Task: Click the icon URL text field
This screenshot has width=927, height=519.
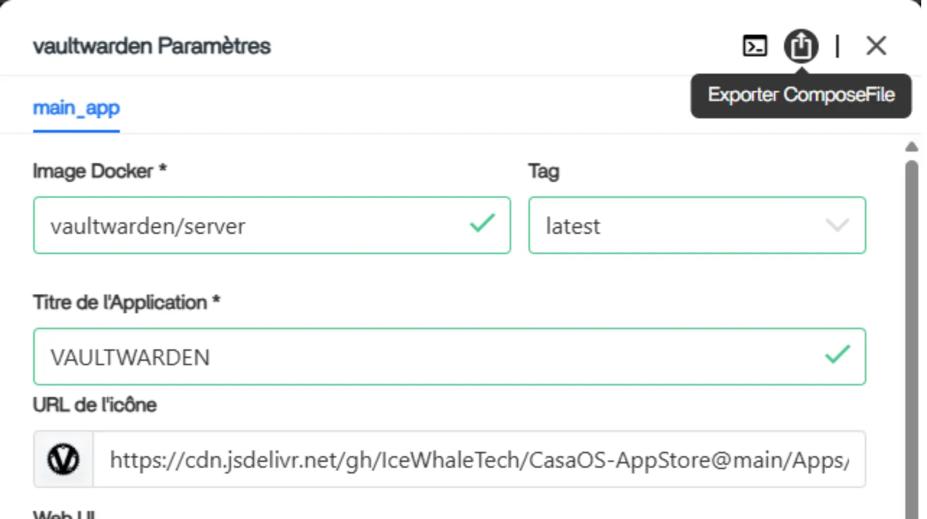Action: 479,460
